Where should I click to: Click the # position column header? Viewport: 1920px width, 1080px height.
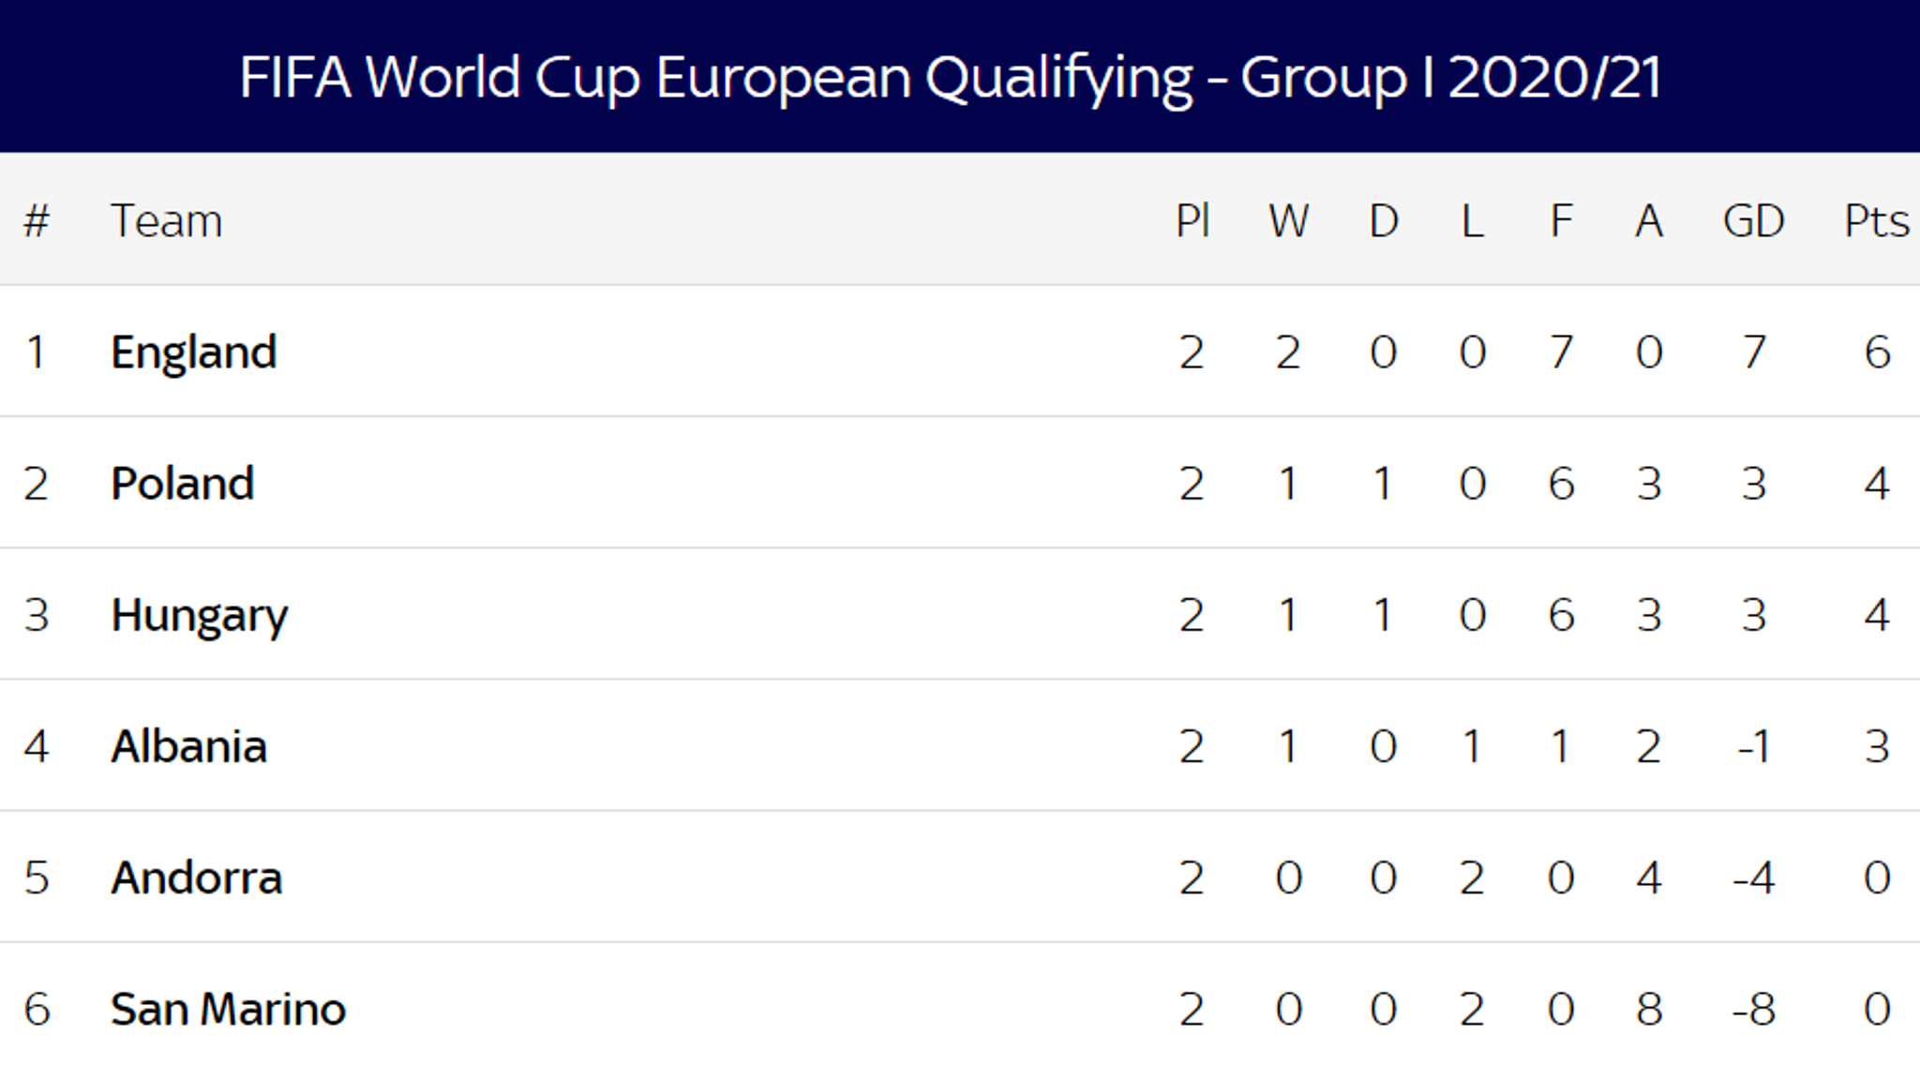click(37, 222)
